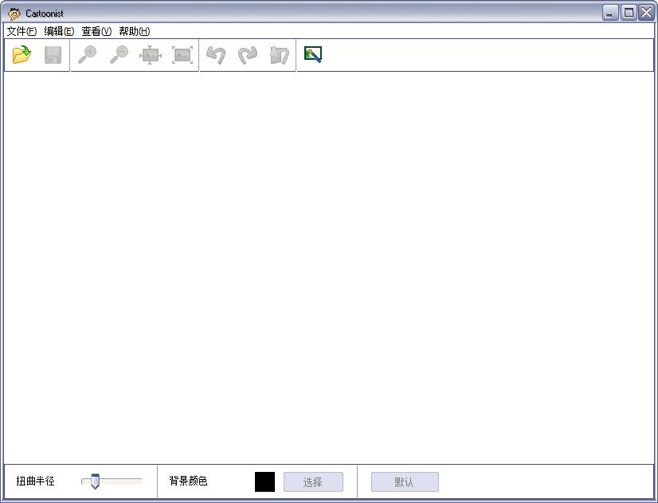Maximize the Cartoonist window
Viewport: 658px width, 503px height.
[x=629, y=13]
